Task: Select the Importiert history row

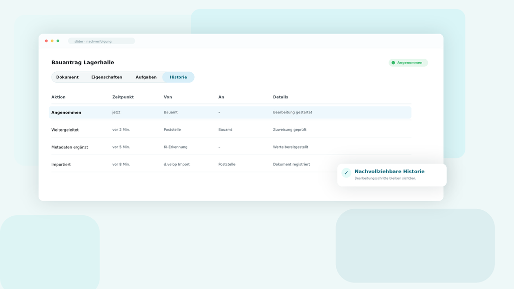Action: click(x=231, y=165)
